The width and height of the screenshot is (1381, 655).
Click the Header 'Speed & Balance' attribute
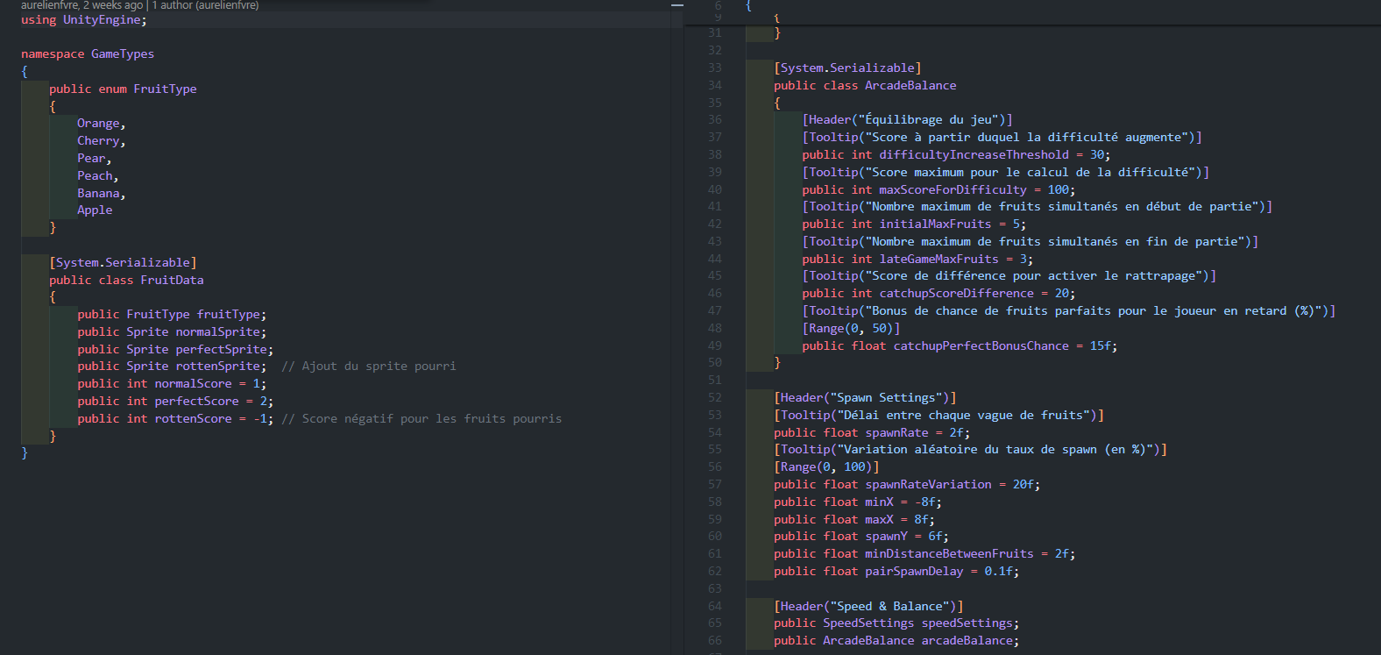868,607
